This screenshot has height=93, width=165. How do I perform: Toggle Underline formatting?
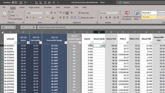pos(34,18)
